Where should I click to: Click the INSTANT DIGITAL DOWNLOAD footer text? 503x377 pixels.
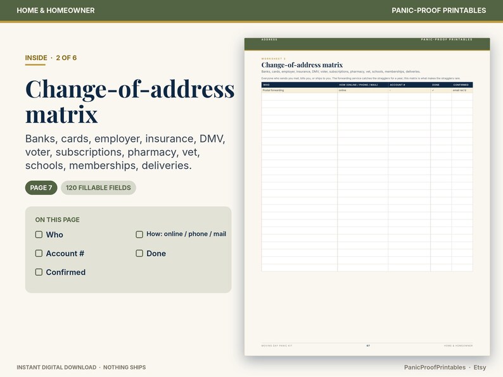click(x=56, y=367)
